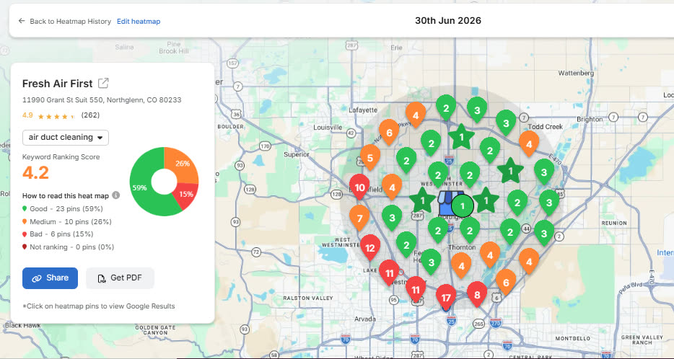Click the Thornton label on the map
The image size is (674, 359).
(x=462, y=247)
